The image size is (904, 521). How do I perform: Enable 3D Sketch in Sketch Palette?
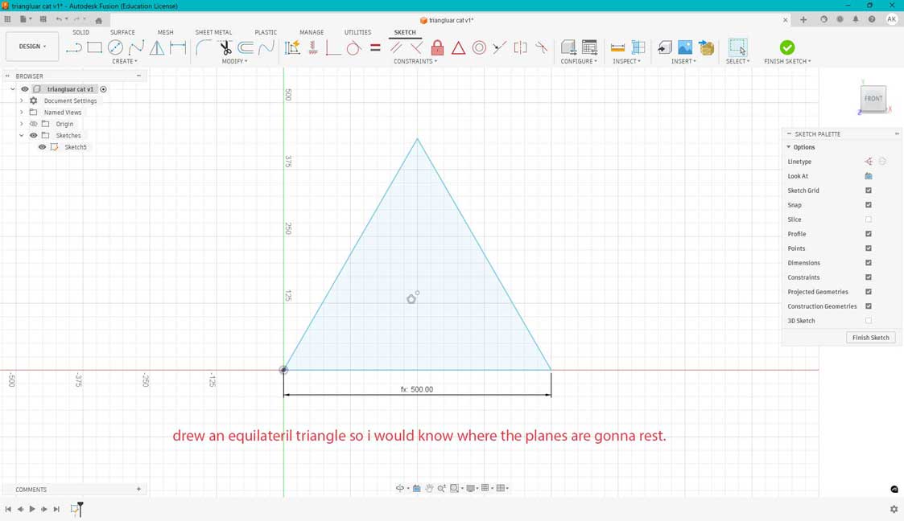tap(868, 320)
